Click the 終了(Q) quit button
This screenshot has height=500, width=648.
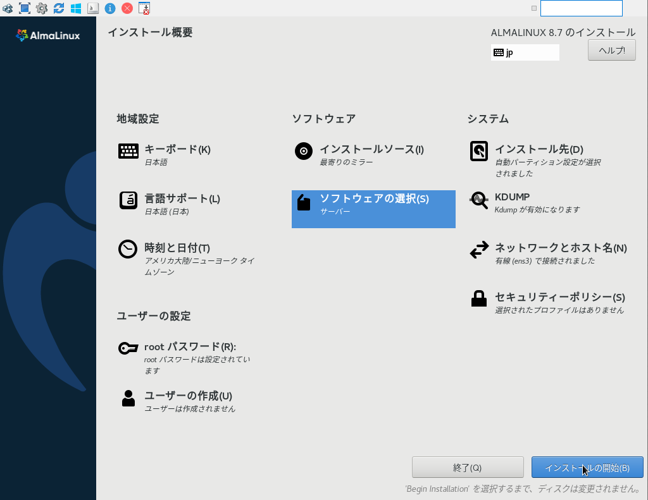pyautogui.click(x=468, y=467)
